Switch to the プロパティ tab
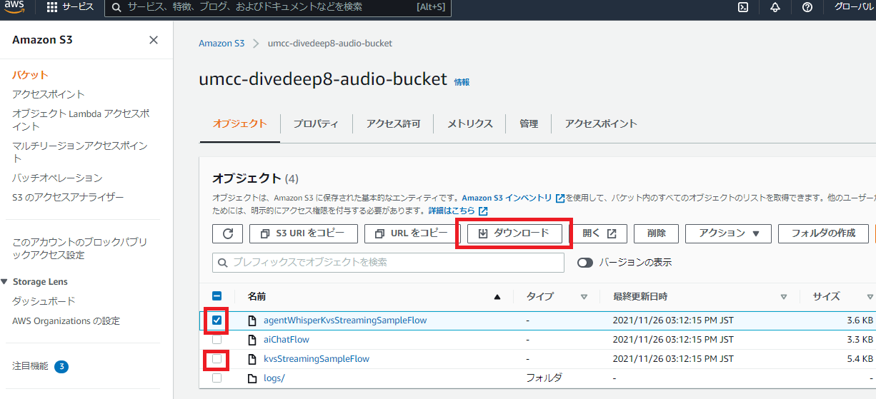Screen dimensions: 876x399 pos(316,123)
